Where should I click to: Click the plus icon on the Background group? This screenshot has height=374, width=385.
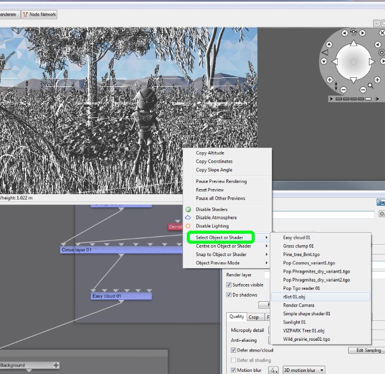pos(56,365)
